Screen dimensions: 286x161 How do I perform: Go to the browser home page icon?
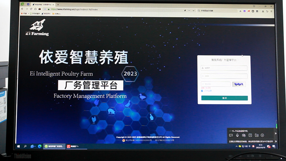pos(35,9)
